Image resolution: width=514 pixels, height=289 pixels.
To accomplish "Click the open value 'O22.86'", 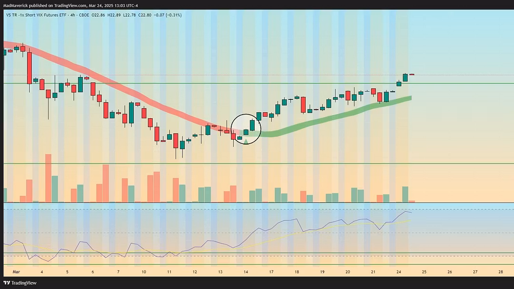I will pos(98,15).
